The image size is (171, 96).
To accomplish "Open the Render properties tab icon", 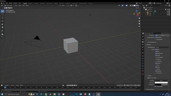I will [143, 40].
